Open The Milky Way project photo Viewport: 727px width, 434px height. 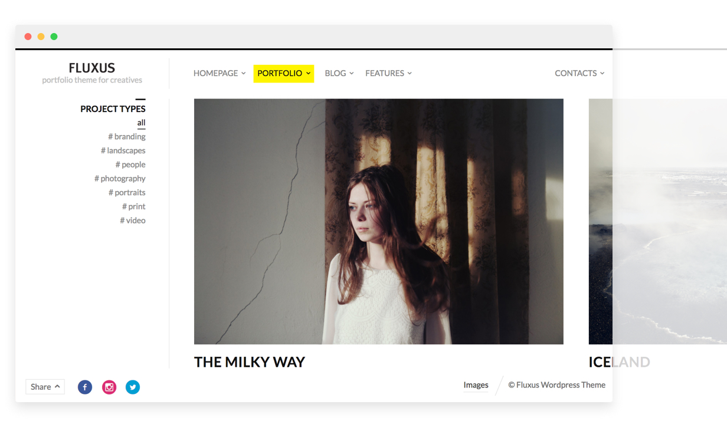pyautogui.click(x=379, y=221)
